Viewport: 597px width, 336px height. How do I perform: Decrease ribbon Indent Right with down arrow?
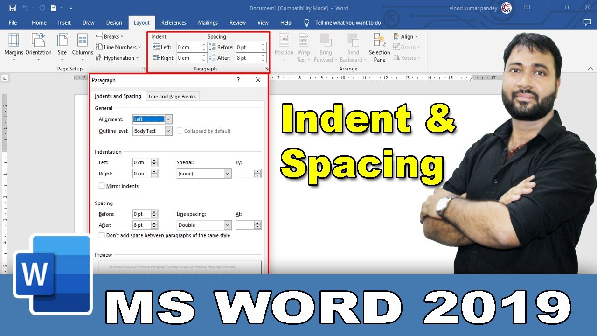204,60
